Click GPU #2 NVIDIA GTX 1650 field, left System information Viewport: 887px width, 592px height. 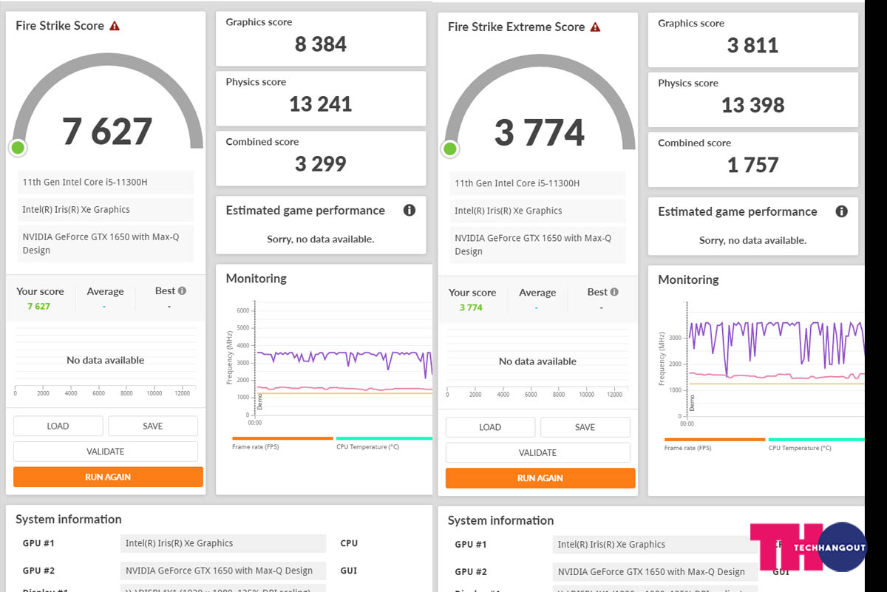222,571
